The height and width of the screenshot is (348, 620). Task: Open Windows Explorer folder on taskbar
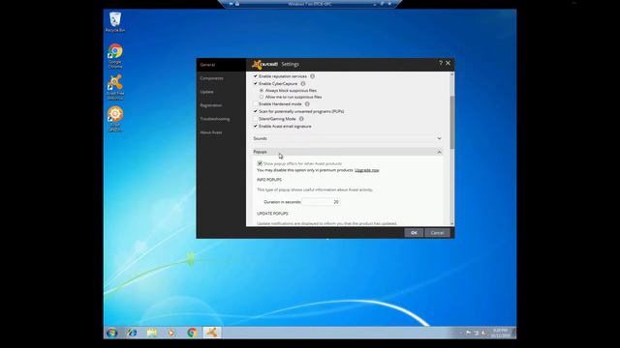click(152, 333)
